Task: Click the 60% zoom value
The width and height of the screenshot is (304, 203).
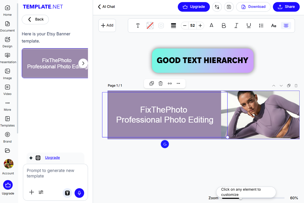Action: 294,198
